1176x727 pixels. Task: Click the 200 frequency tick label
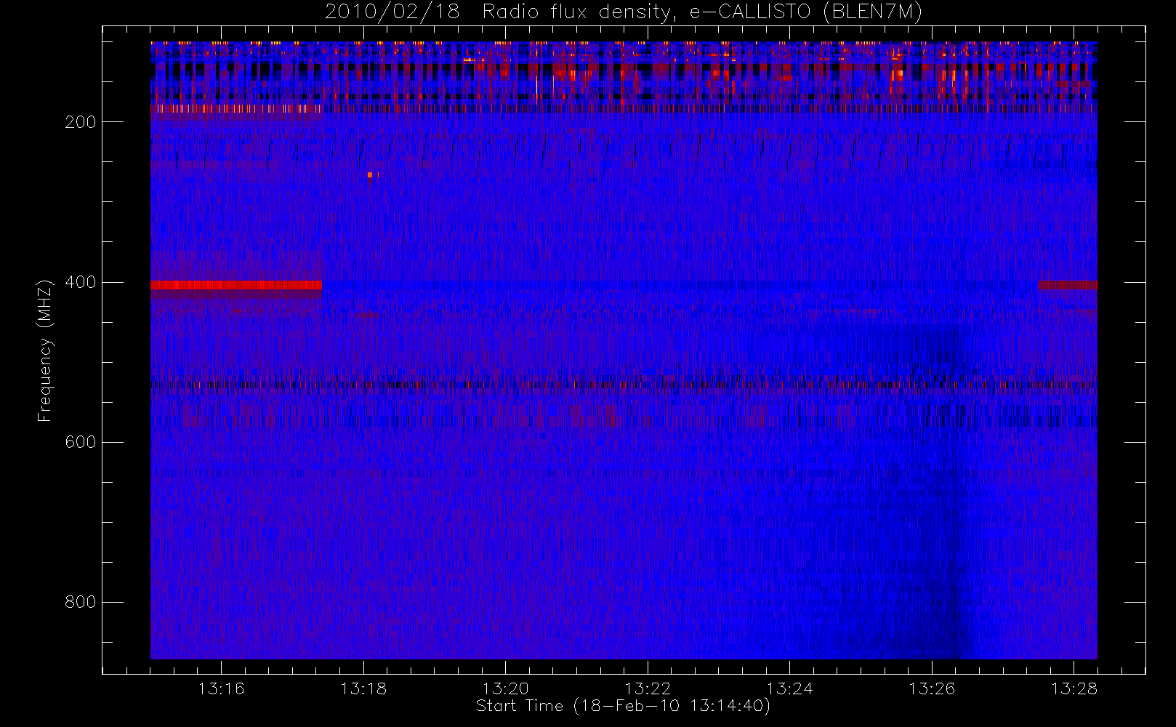coord(81,122)
